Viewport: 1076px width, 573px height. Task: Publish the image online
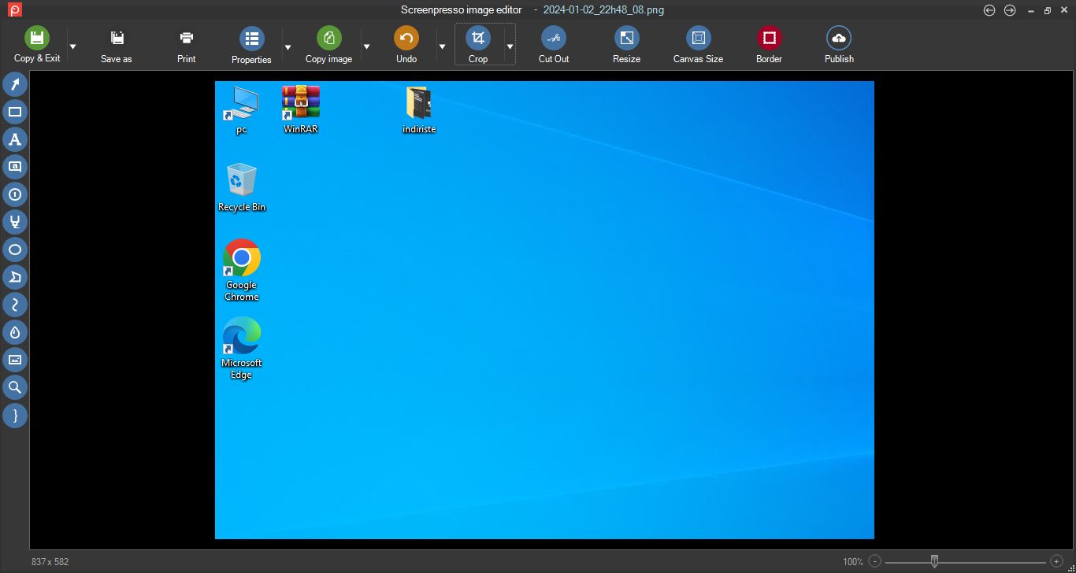pyautogui.click(x=839, y=45)
